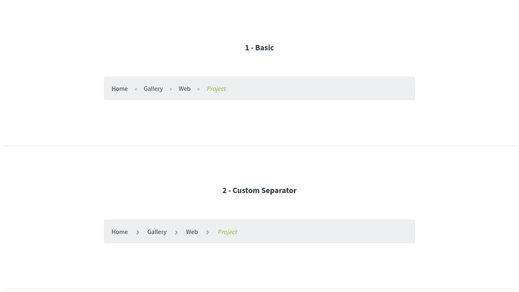Click the » separator after Home
Screen dimensions: 519x292
point(136,89)
